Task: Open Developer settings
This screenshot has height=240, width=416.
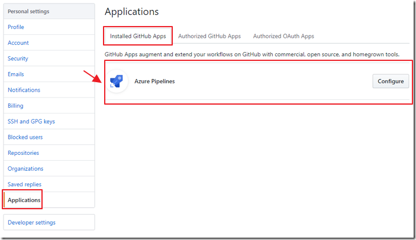Action: pos(49,222)
